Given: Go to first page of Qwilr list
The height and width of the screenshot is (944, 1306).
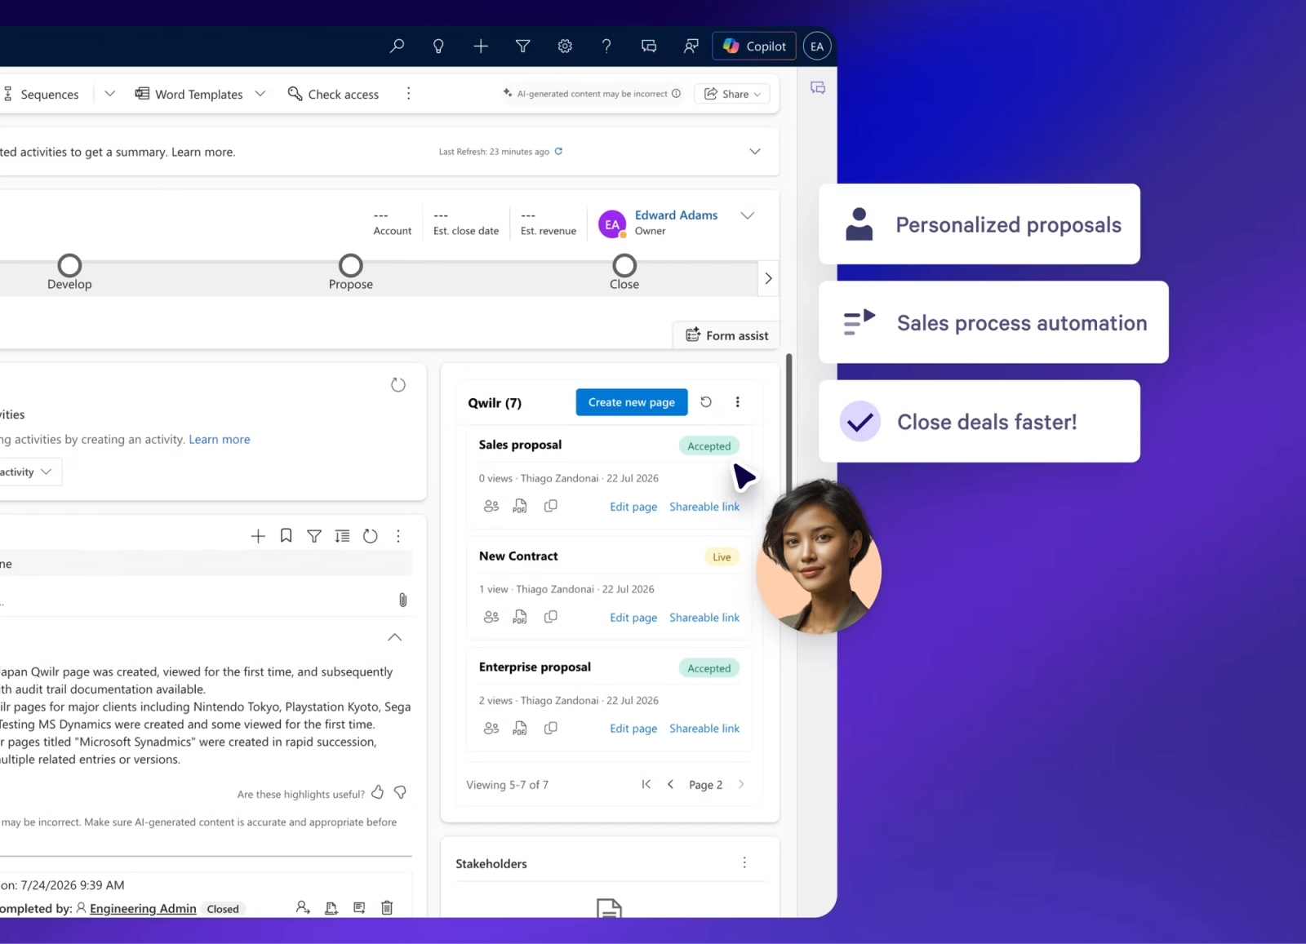Looking at the screenshot, I should point(646,784).
